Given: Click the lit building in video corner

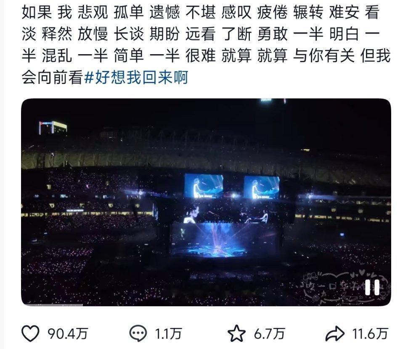Looking at the screenshot, I should click(x=53, y=128).
